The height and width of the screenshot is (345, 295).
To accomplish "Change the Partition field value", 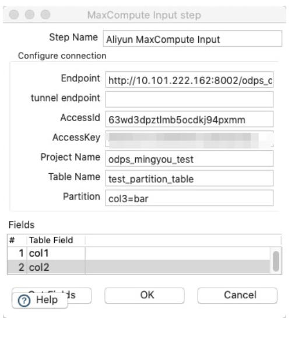I will click(x=189, y=198).
